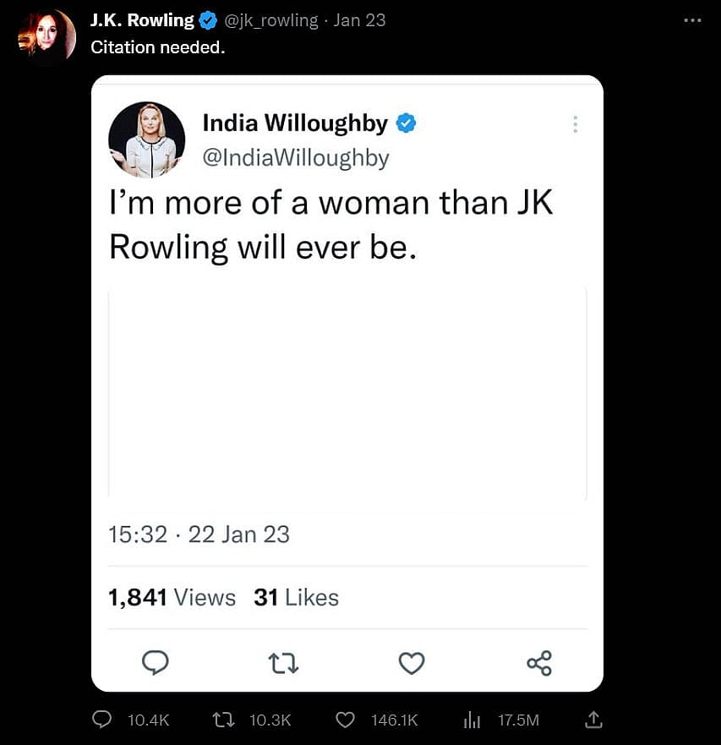This screenshot has height=745, width=721.
Task: Reply to J.K. Rowling's tweet
Action: coord(101,720)
